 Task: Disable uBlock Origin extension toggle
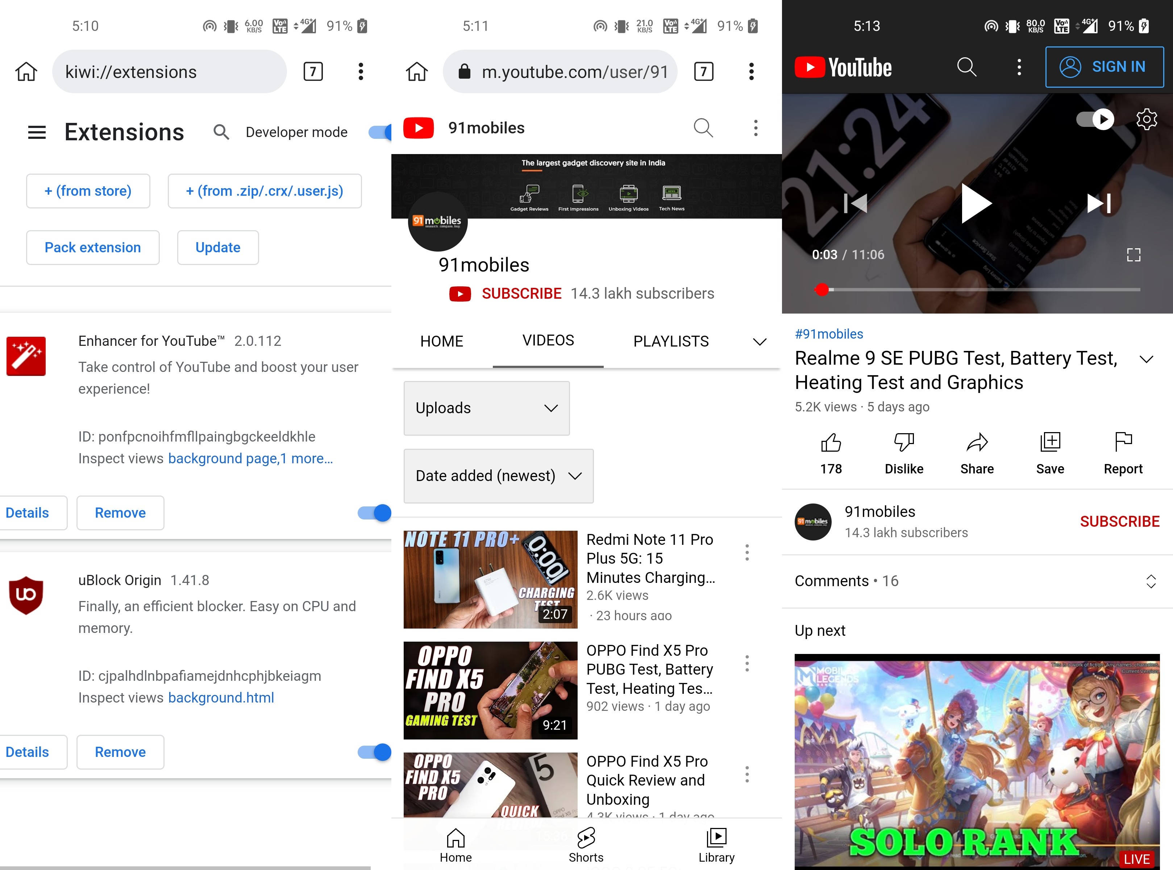(x=374, y=752)
